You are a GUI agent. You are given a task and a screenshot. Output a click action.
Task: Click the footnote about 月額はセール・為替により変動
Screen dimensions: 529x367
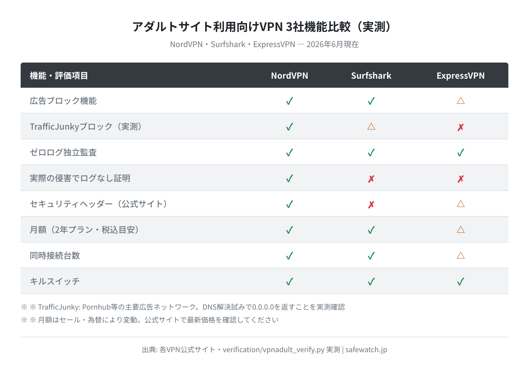tap(150, 320)
